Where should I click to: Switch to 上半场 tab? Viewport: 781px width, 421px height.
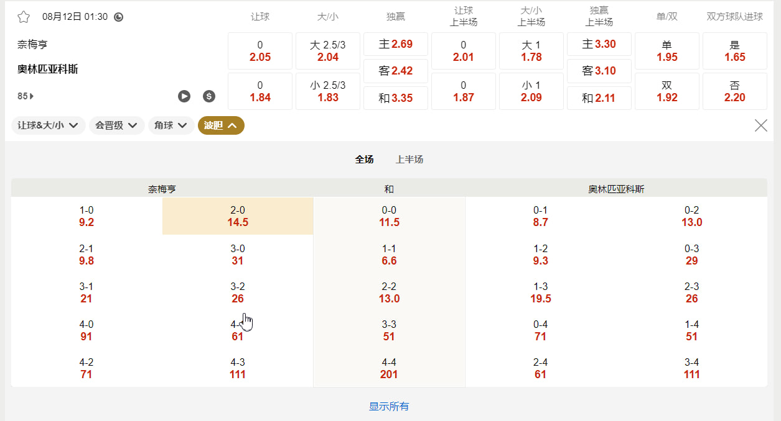[409, 160]
